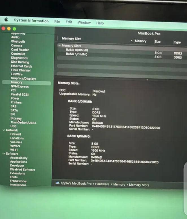This screenshot has height=219, width=187.
Task: Select the highlighted Memory sidebar item
Action: coord(27,82)
